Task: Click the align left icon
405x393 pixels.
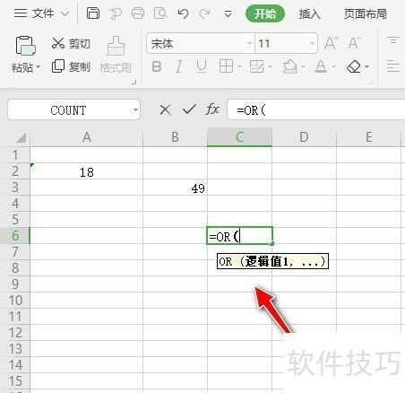Action: click(x=393, y=66)
